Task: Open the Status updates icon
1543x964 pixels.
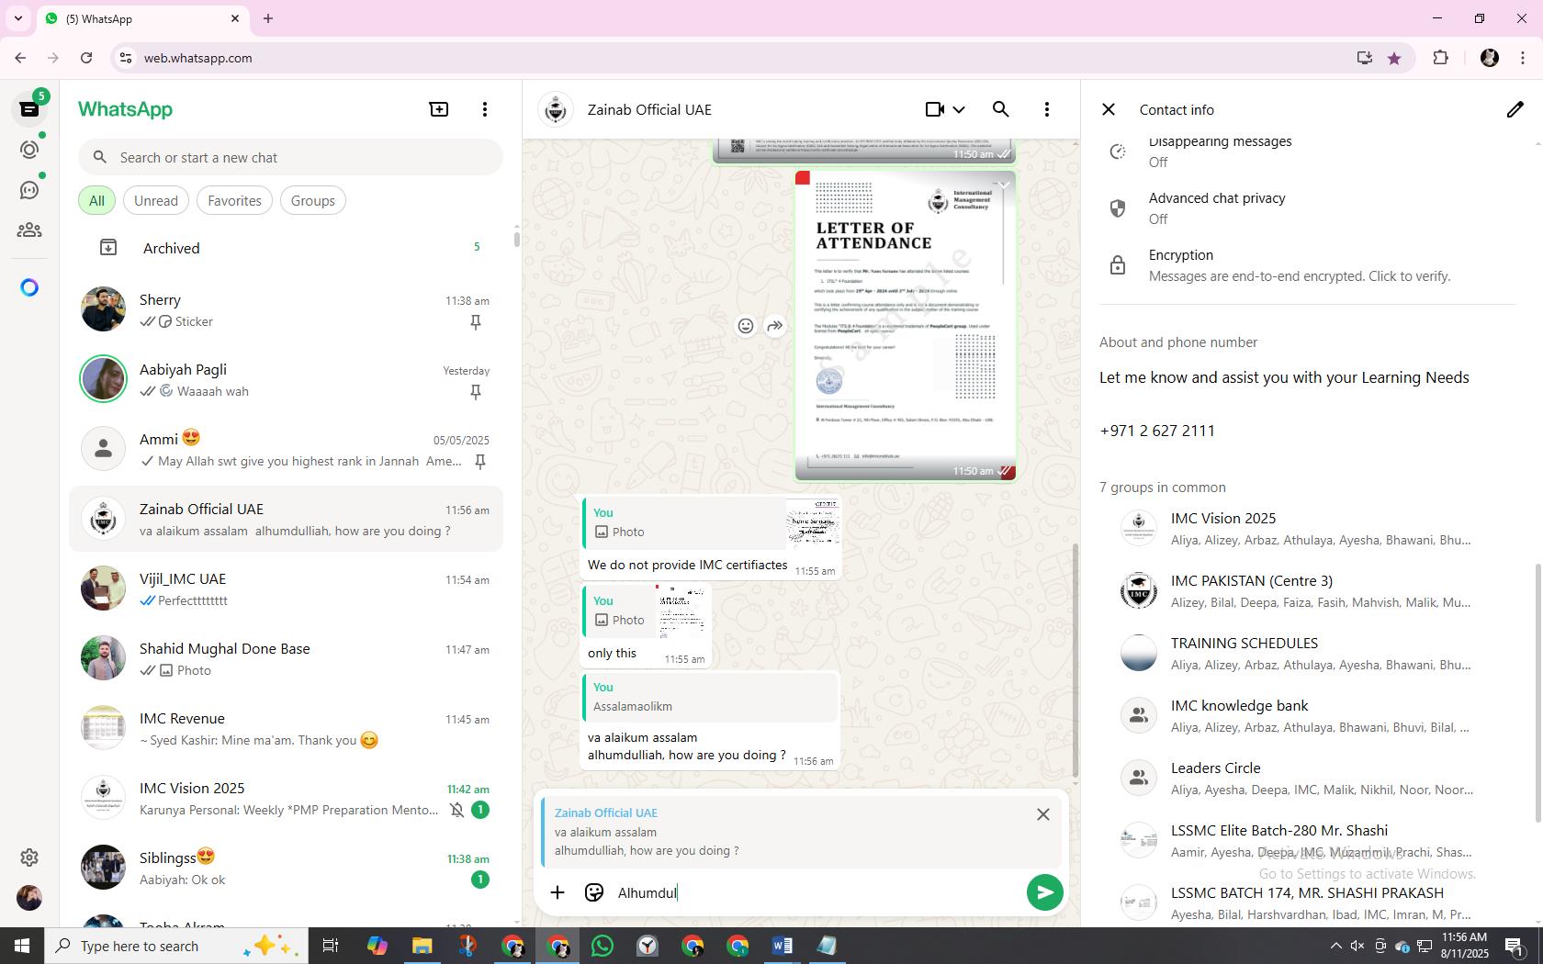Action: [x=29, y=150]
